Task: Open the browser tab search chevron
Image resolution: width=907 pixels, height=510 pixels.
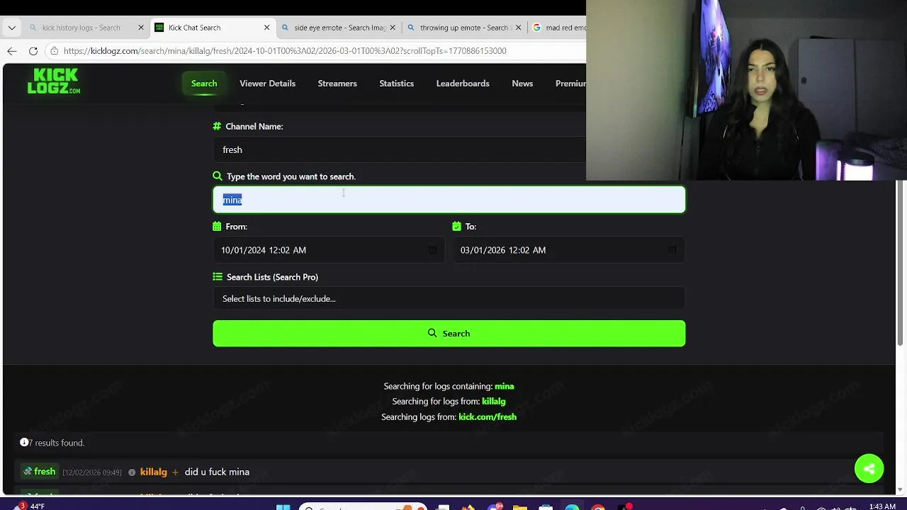Action: click(11, 28)
